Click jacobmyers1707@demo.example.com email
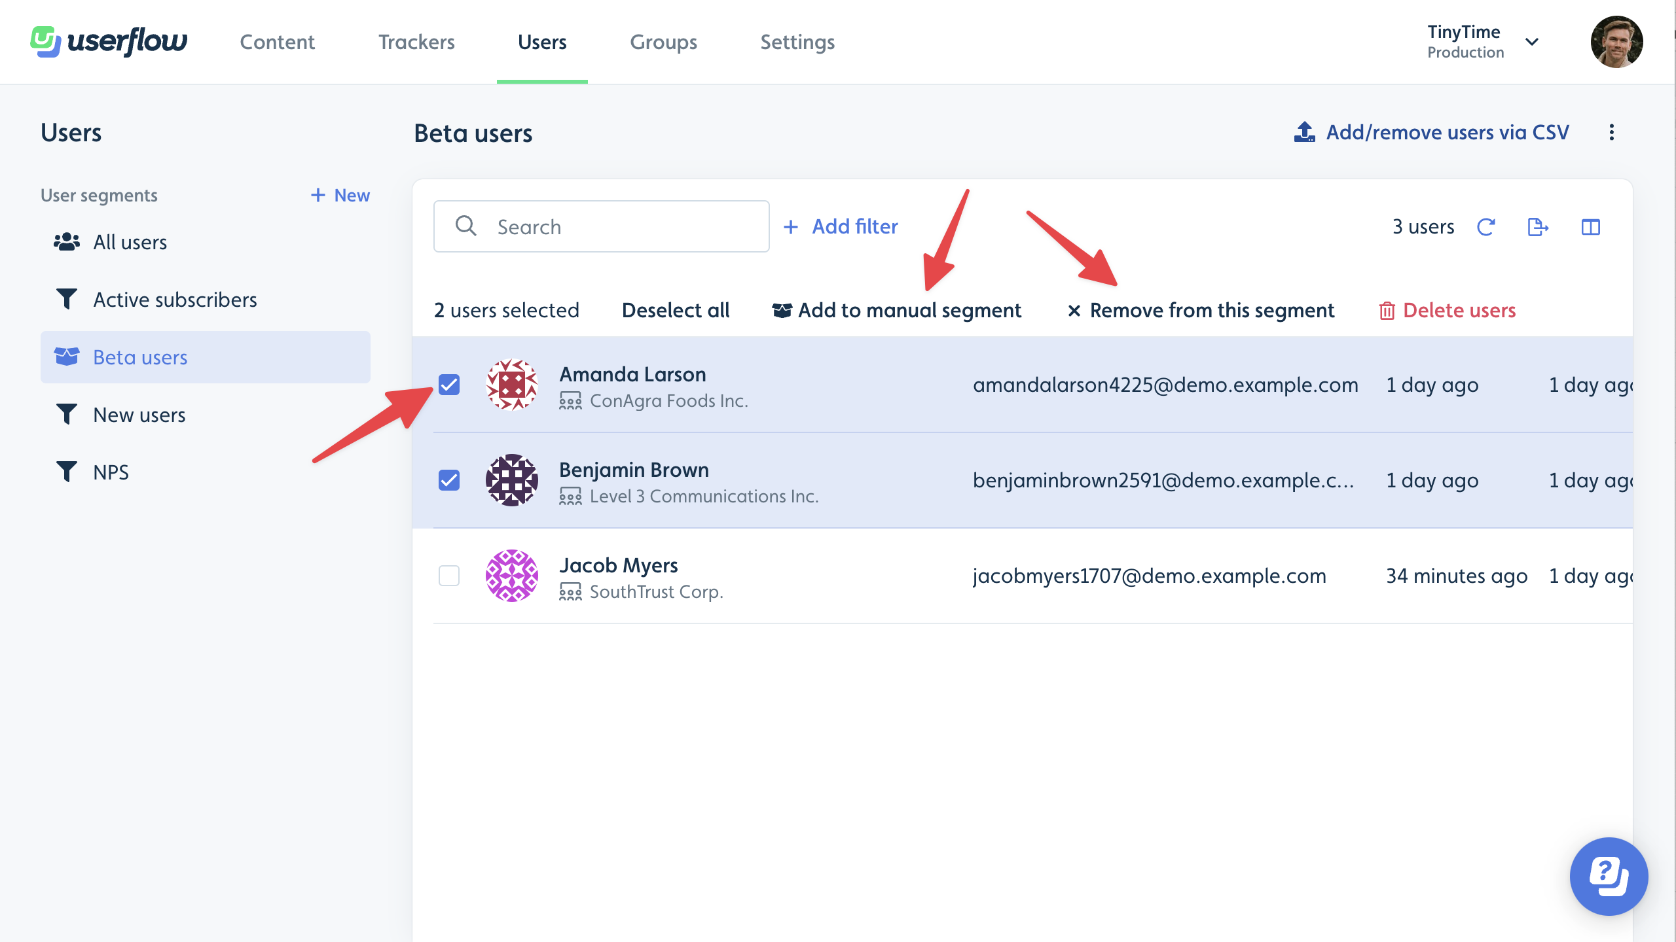Image resolution: width=1676 pixels, height=942 pixels. point(1150,576)
